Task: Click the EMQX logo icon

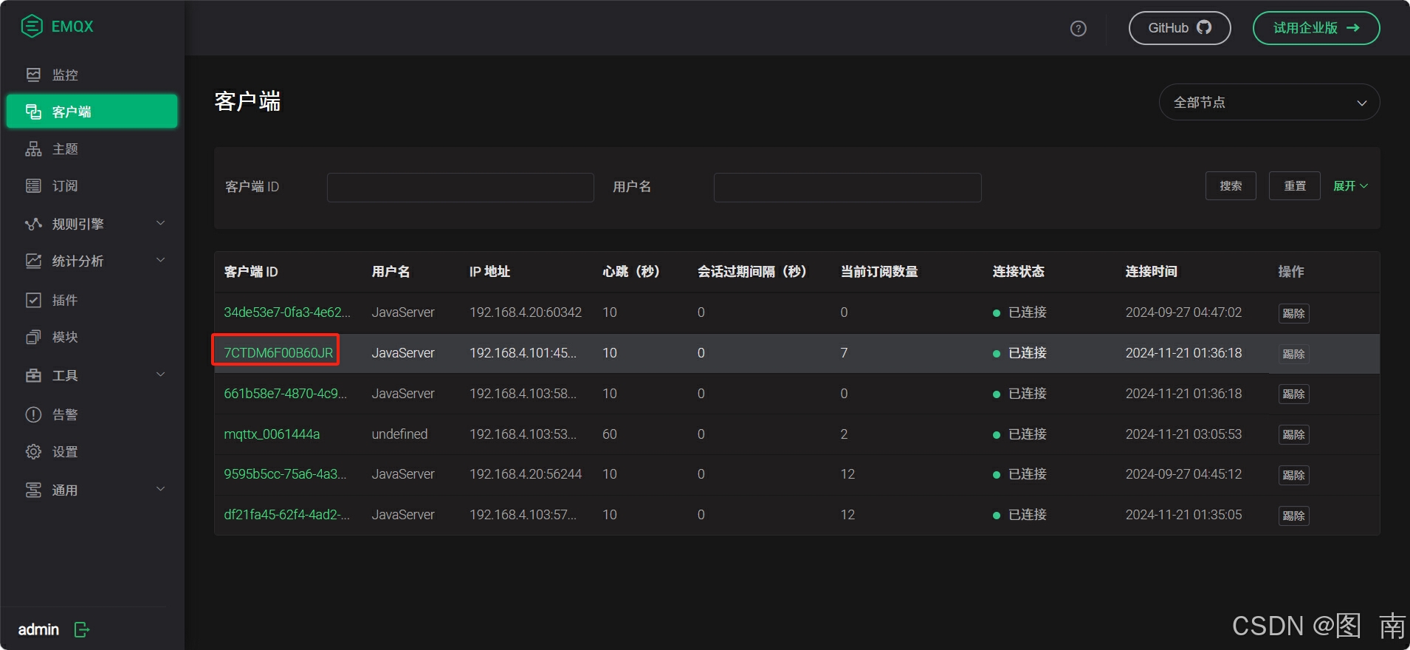Action: (x=32, y=26)
